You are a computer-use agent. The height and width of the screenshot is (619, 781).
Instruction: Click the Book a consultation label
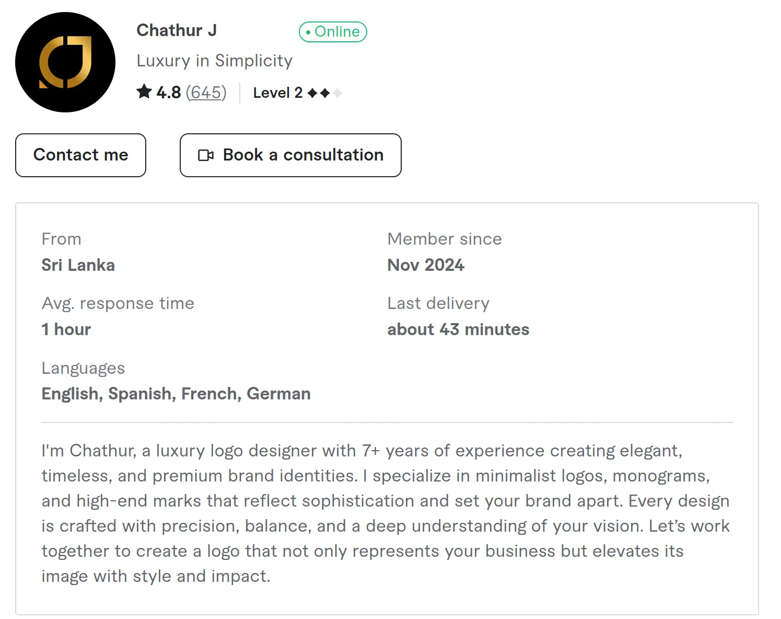[x=303, y=155]
